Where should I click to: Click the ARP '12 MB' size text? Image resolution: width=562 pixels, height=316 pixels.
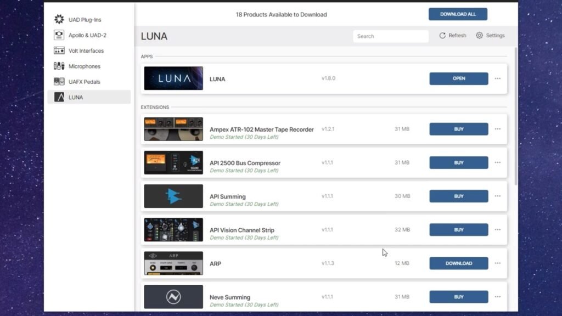click(x=402, y=263)
